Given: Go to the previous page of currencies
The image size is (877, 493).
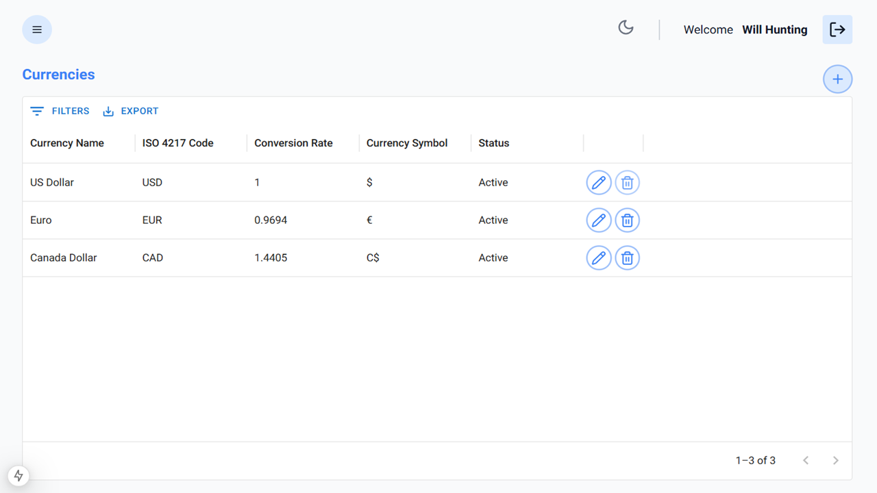Looking at the screenshot, I should click(x=806, y=460).
